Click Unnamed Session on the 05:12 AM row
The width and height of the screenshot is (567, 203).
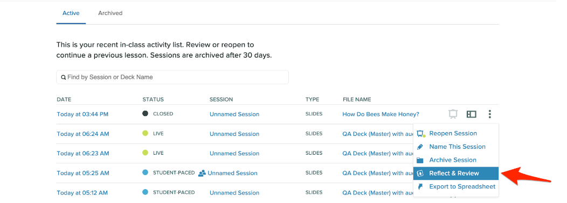click(x=234, y=193)
